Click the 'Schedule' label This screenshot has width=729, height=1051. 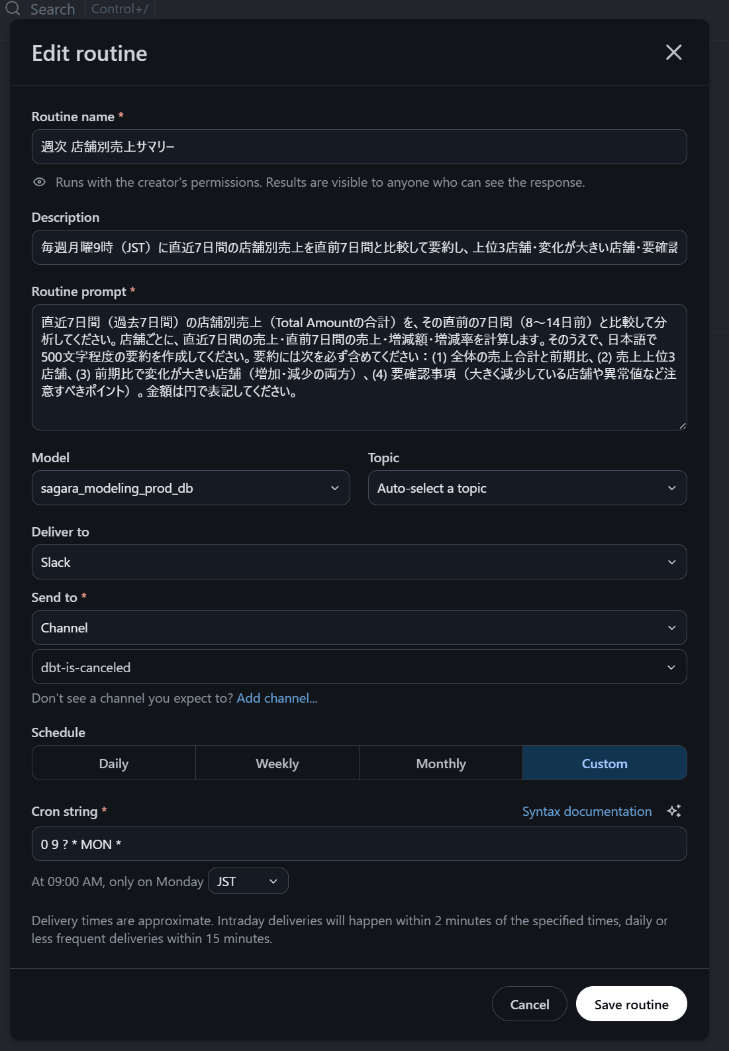pos(58,732)
